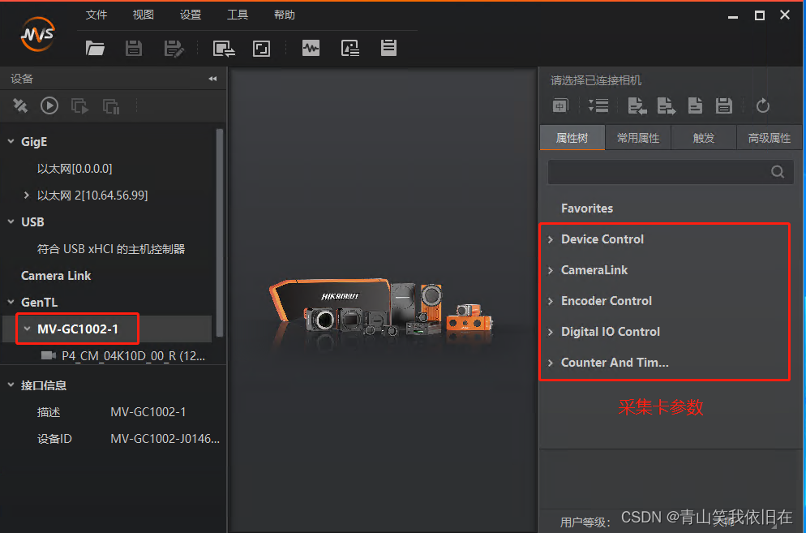Click the 用户等级 label
The width and height of the screenshot is (806, 533).
click(x=585, y=522)
